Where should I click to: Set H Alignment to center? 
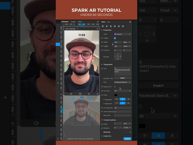coord(123,99)
